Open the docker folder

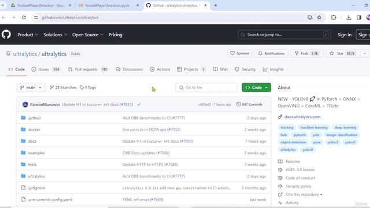[x=34, y=129]
